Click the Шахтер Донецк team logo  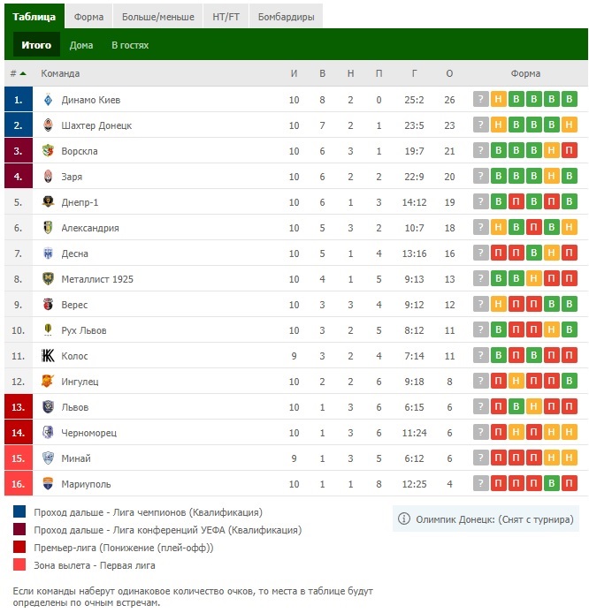pyautogui.click(x=48, y=125)
